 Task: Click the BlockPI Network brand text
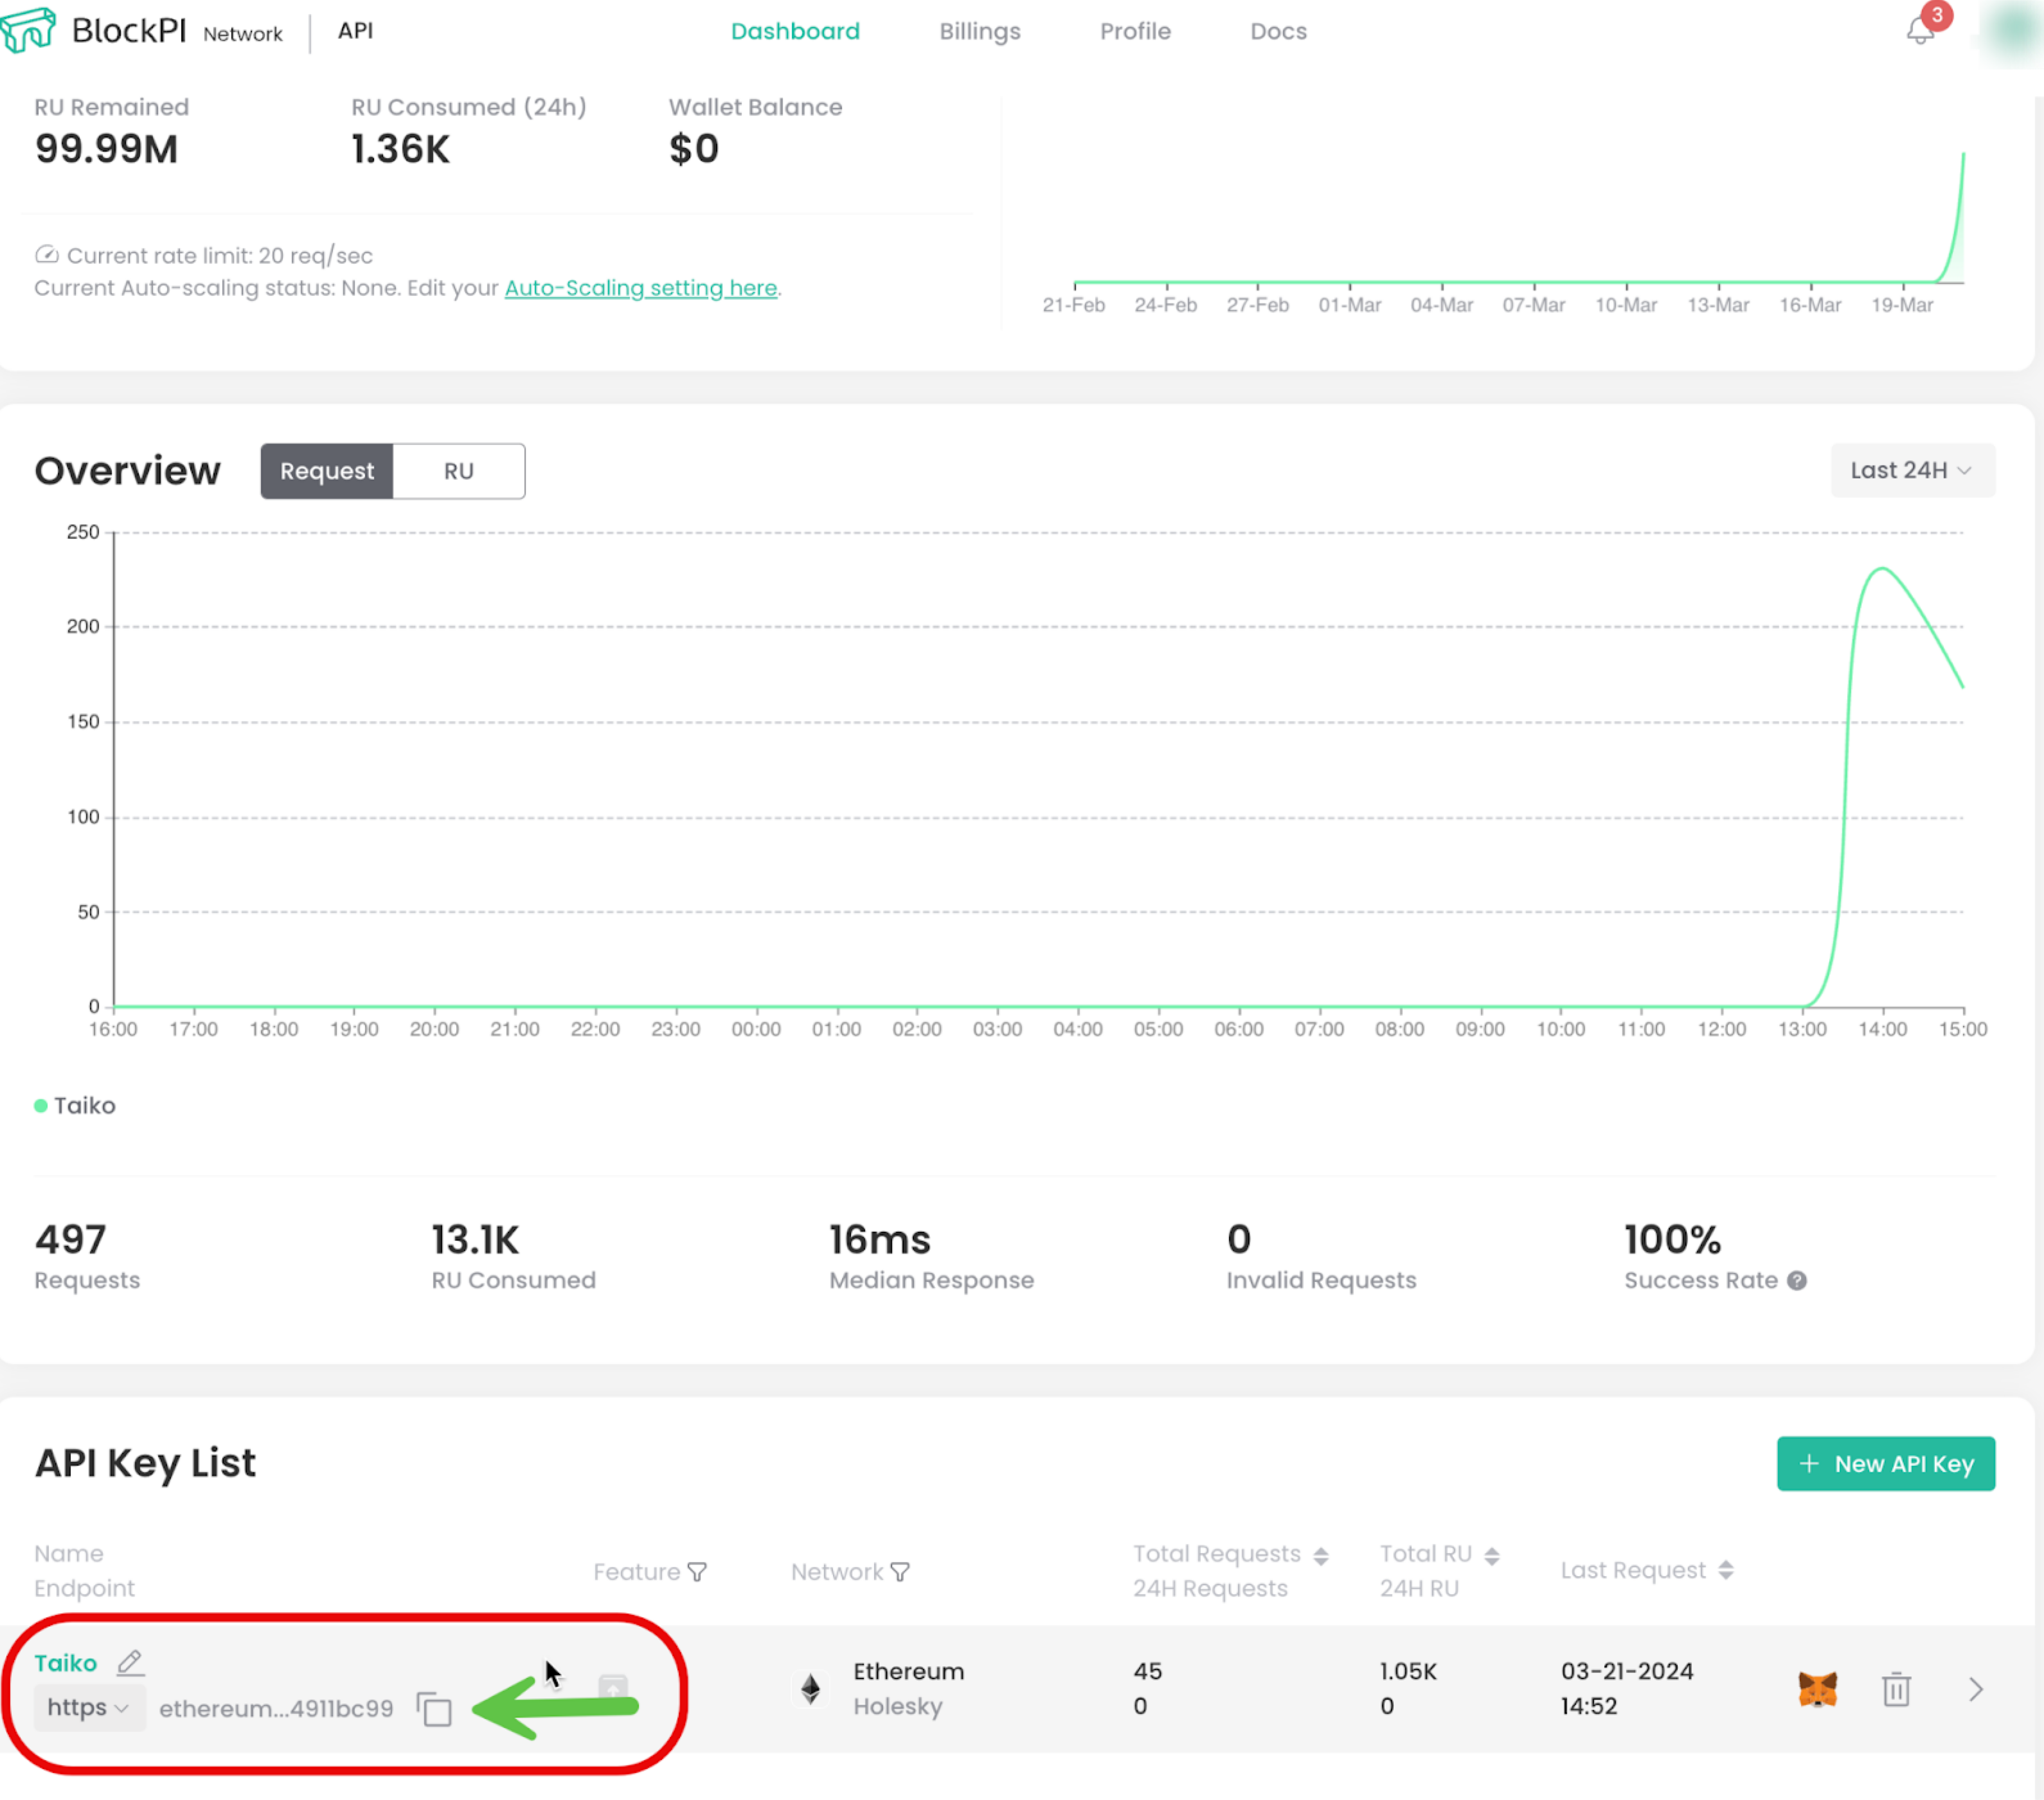(x=177, y=31)
